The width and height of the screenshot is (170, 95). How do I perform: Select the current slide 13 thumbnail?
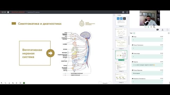click(121, 55)
